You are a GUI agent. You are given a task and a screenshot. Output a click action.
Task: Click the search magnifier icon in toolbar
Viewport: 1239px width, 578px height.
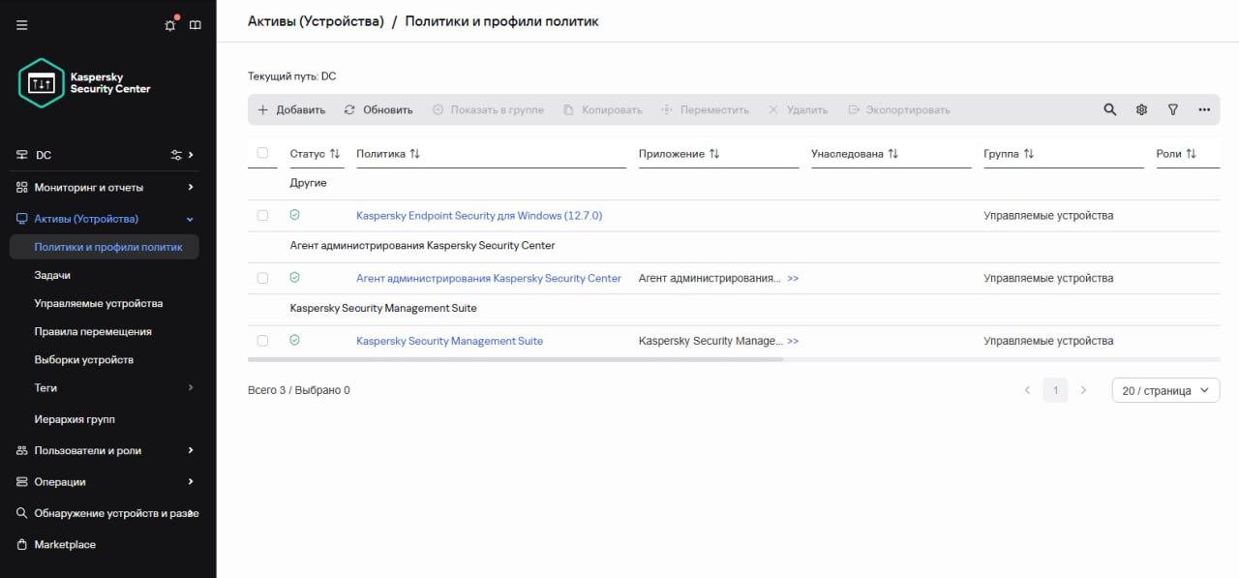click(1110, 109)
